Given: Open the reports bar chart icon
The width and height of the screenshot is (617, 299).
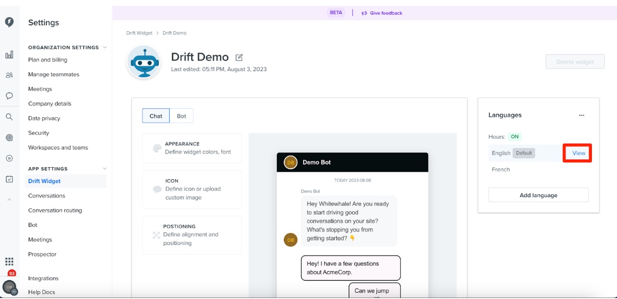Looking at the screenshot, I should click(9, 55).
